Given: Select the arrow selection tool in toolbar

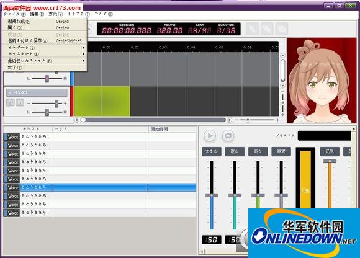Looking at the screenshot, I should click(253, 29).
